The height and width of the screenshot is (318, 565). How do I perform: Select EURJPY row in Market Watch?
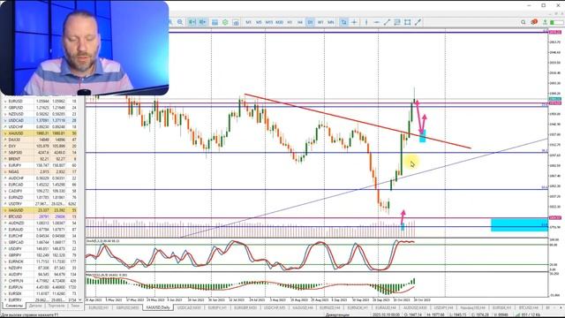pos(41,165)
